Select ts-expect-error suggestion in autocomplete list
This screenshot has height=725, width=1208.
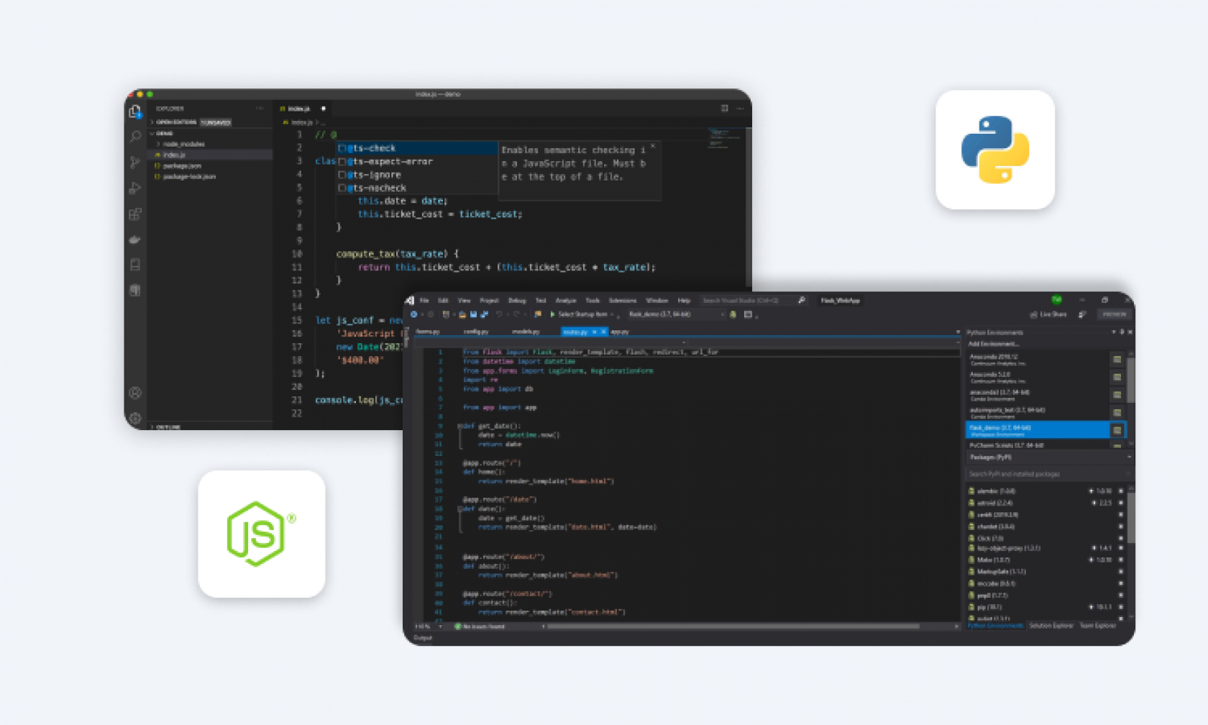coord(417,161)
